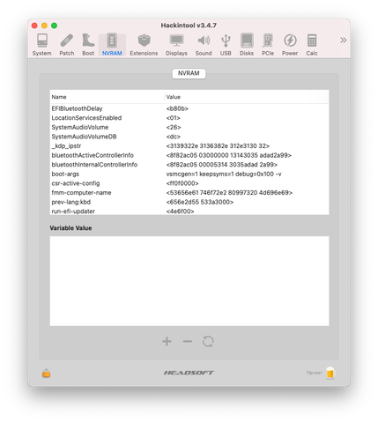Click the plus icon to add NVRAM variable
The image size is (378, 423).
tap(167, 341)
